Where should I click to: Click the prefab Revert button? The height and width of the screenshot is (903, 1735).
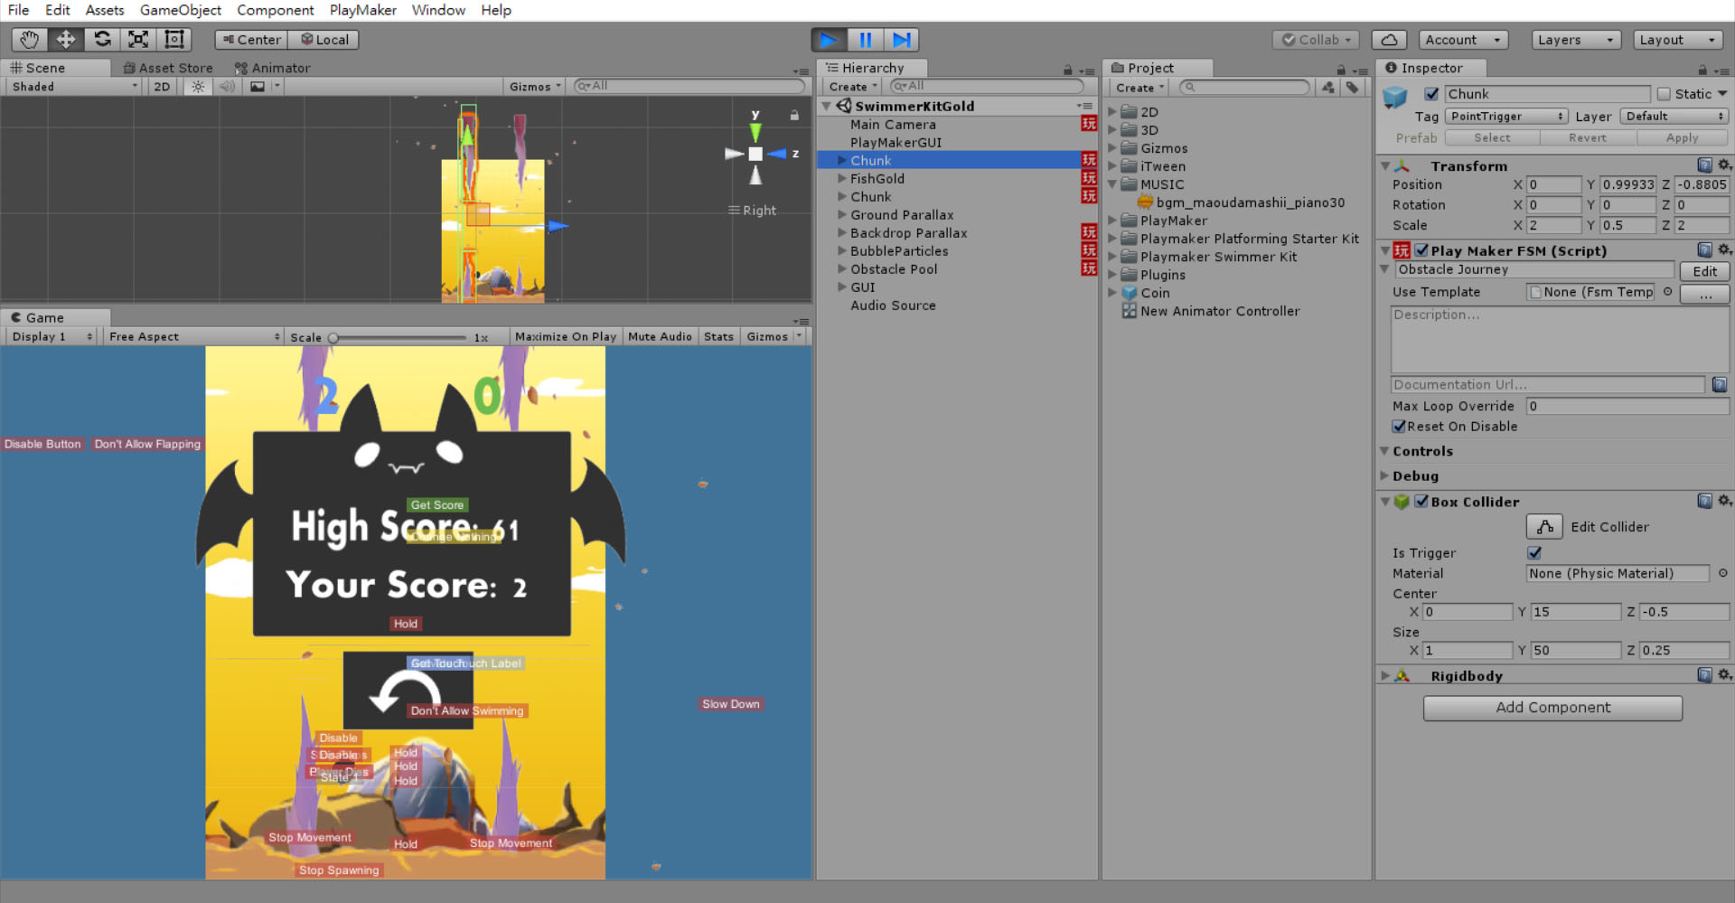click(1588, 138)
